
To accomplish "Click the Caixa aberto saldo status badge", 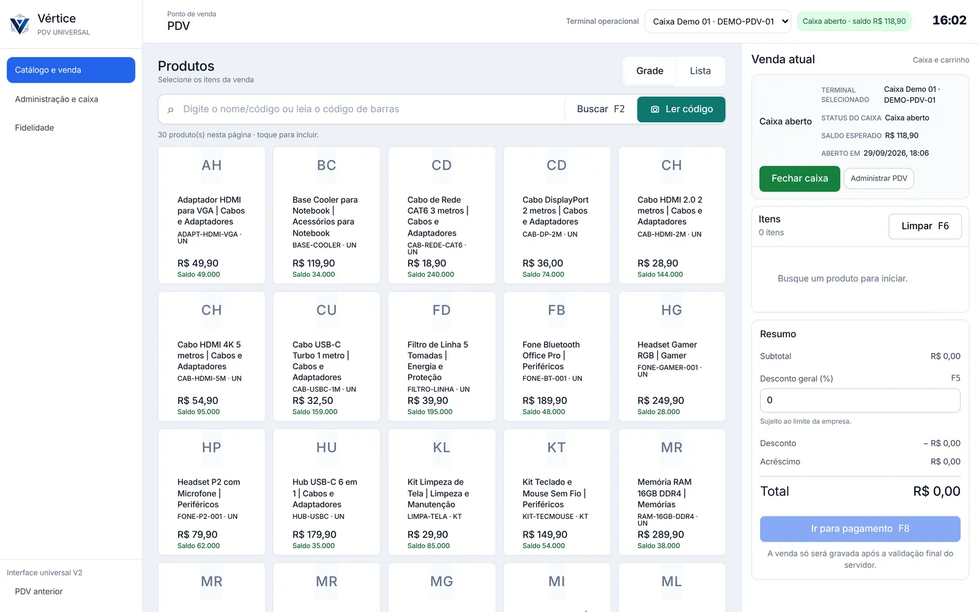I will tap(854, 21).
